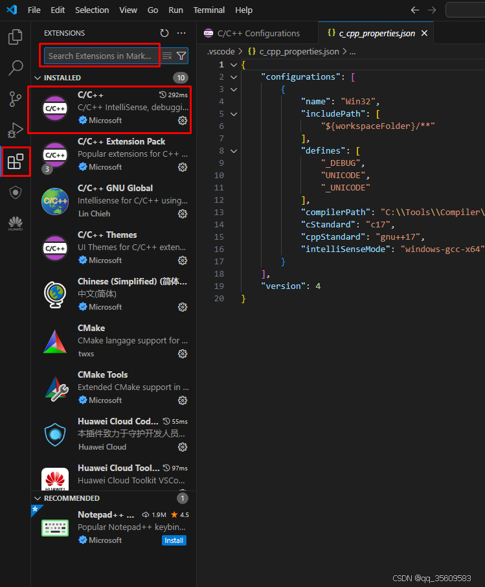Image resolution: width=485 pixels, height=587 pixels.
Task: Open the Go menu
Action: point(153,10)
